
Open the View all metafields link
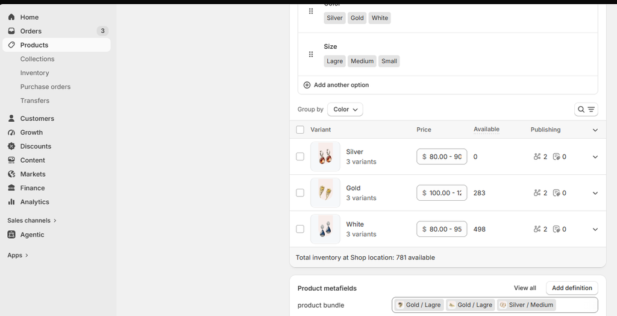tap(525, 288)
